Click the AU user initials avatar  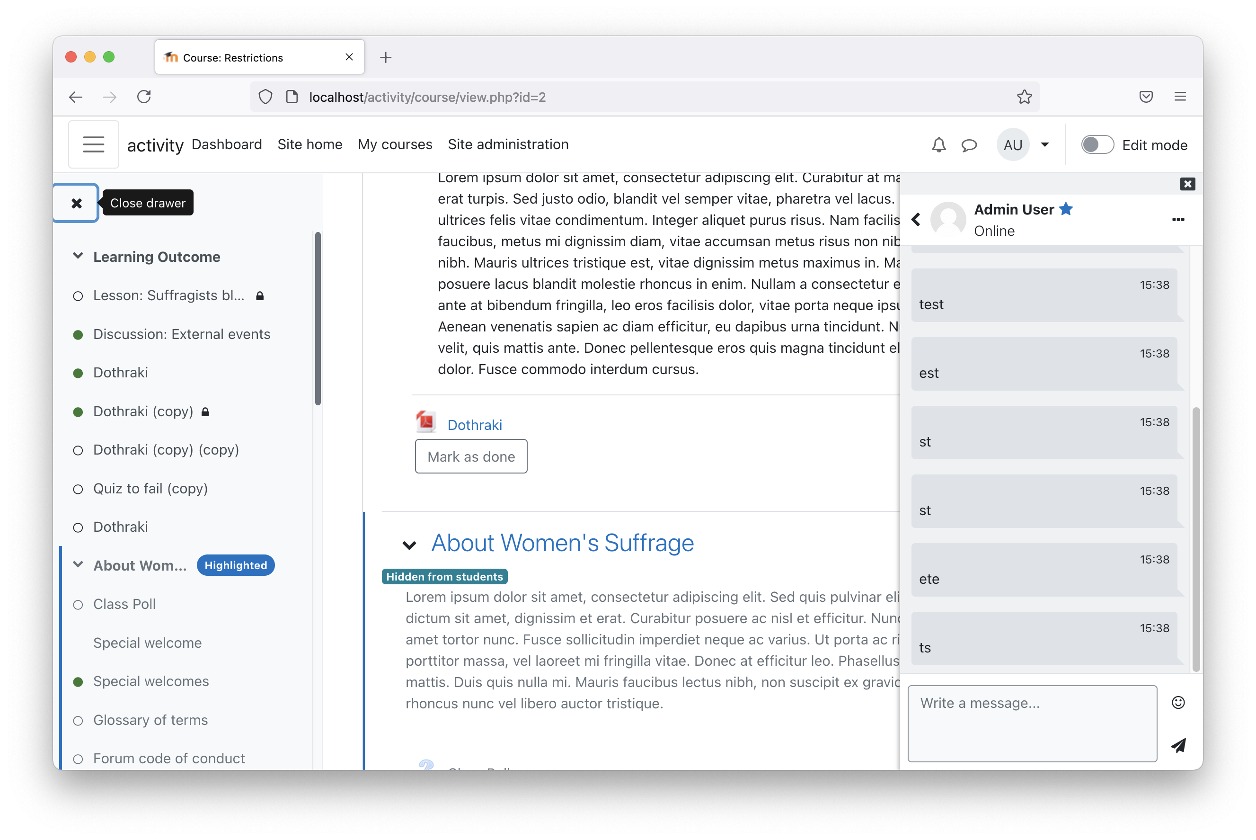point(1012,144)
